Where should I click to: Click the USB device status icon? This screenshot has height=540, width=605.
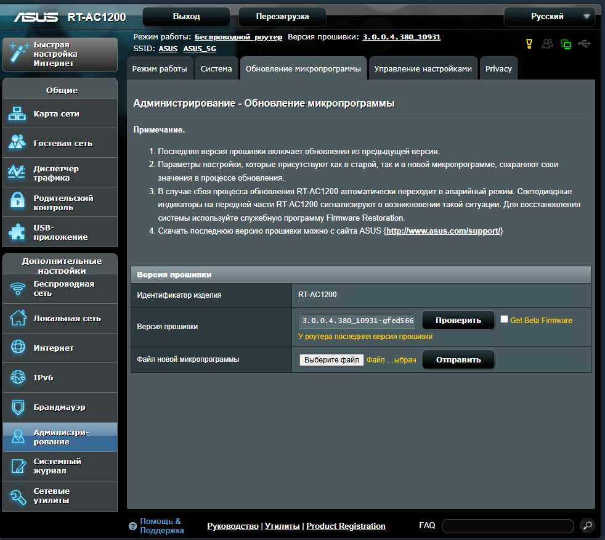(x=584, y=44)
